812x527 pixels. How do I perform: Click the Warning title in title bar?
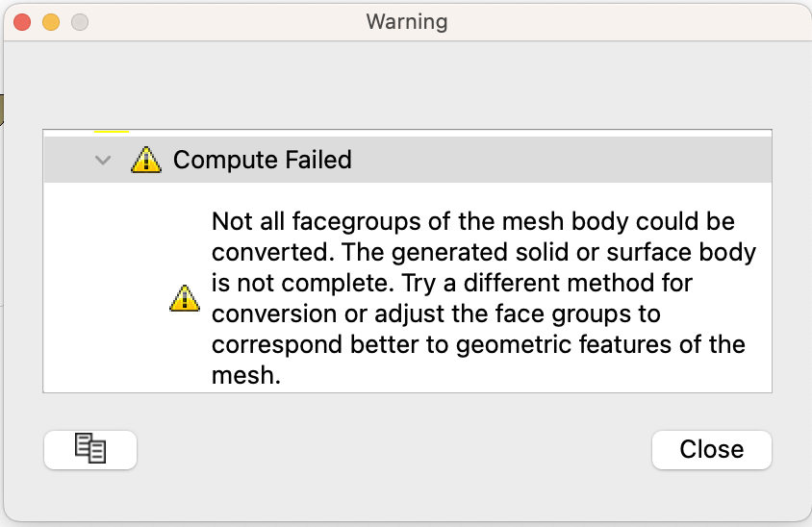pos(406,21)
